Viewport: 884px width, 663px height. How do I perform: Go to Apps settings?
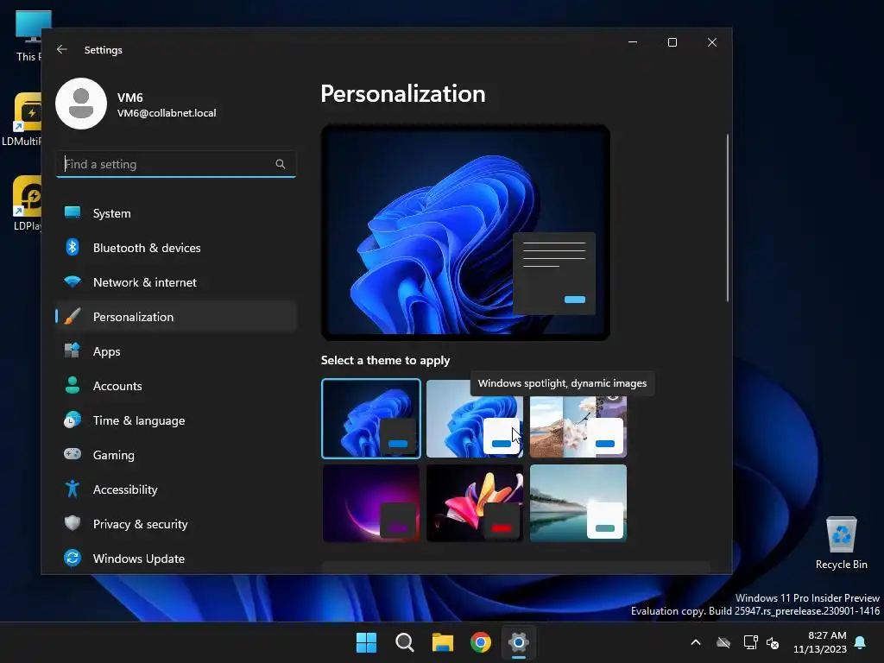click(x=176, y=351)
